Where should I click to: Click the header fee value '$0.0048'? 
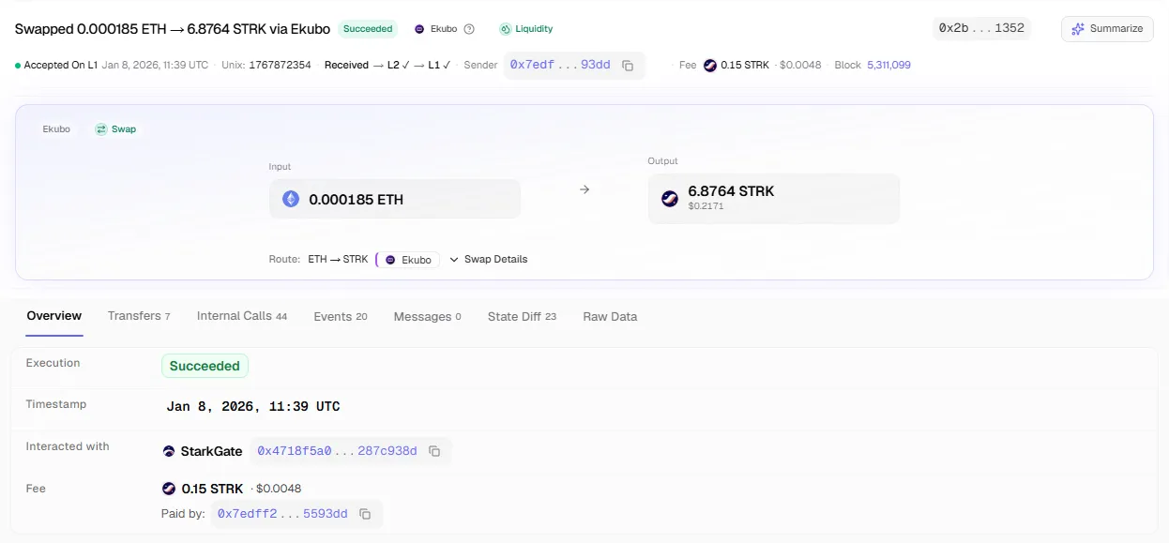point(801,66)
